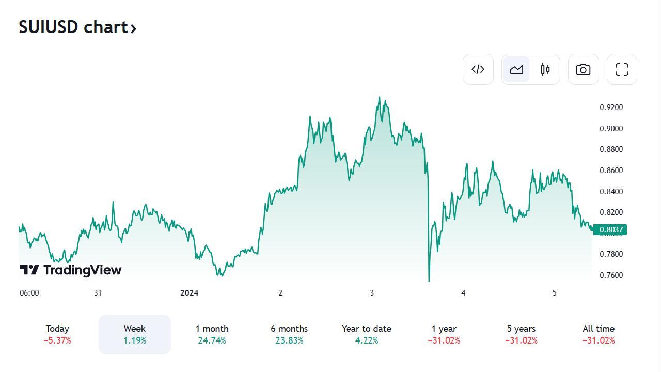Click the current price label 0.8037
This screenshot has height=372, width=661.
click(x=610, y=230)
